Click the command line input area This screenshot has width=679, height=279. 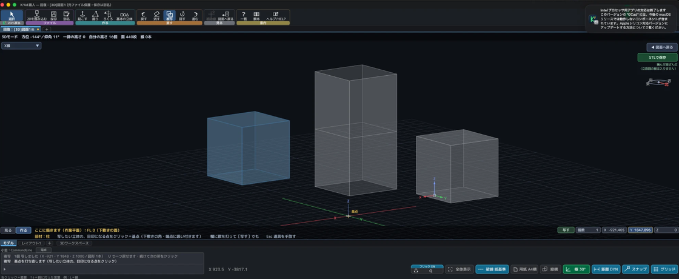103,270
